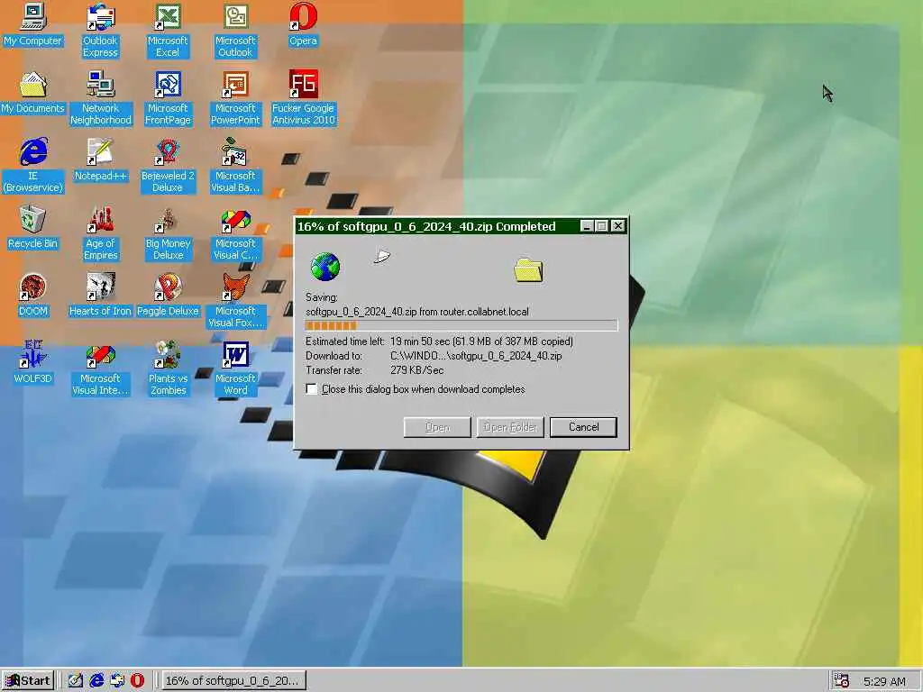The width and height of the screenshot is (923, 692).
Task: Select the Network Neighborhood icon
Action: point(101,97)
